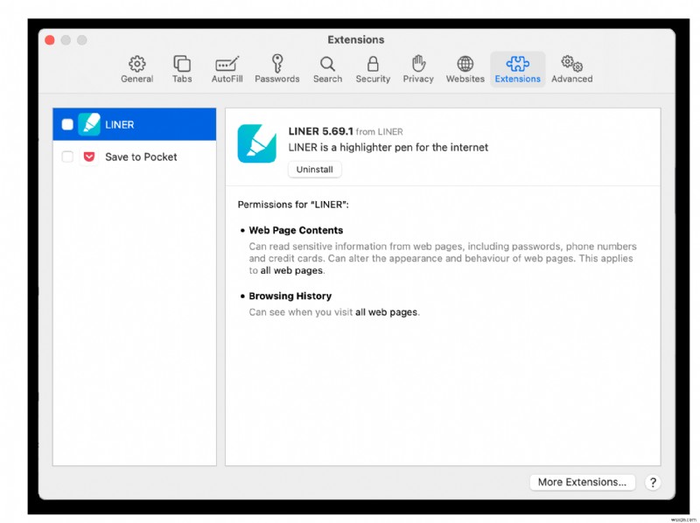Click the Web Page Contents permission heading
Screen dimensions: 700x523
296,230
